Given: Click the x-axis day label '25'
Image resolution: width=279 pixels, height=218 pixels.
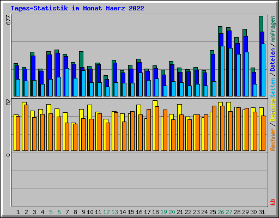Looking at the screenshot, I should pyautogui.click(x=213, y=212).
